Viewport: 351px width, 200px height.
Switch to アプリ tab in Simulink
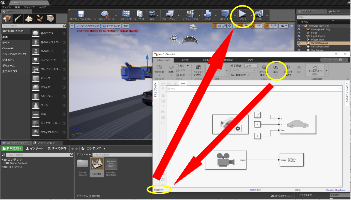(250, 60)
